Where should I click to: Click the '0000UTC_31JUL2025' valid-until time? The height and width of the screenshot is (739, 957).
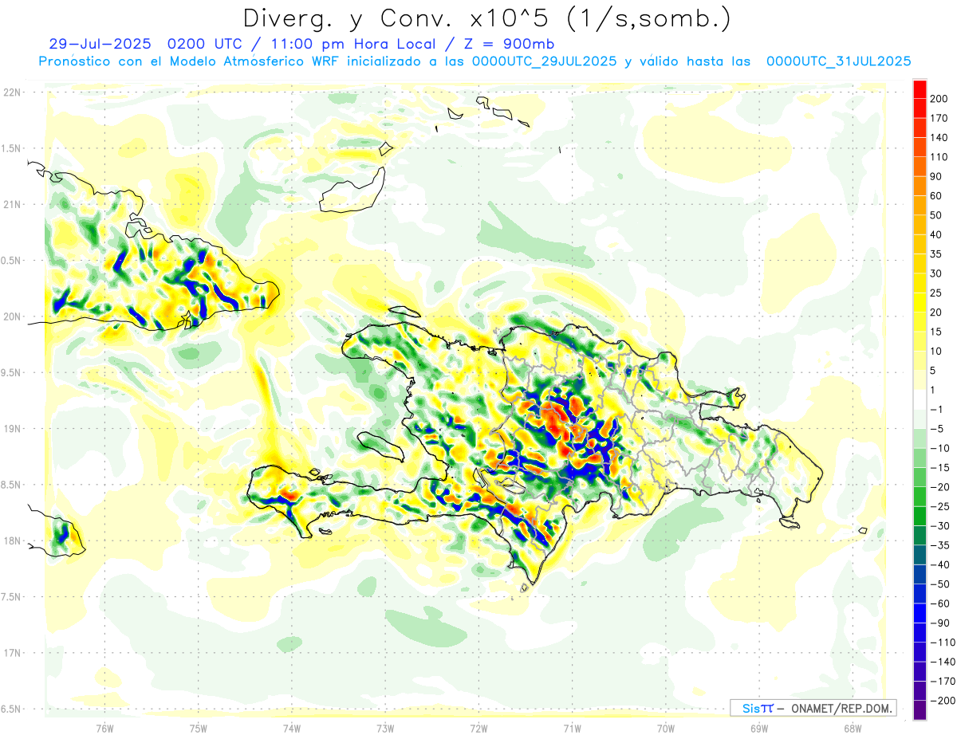coord(839,61)
